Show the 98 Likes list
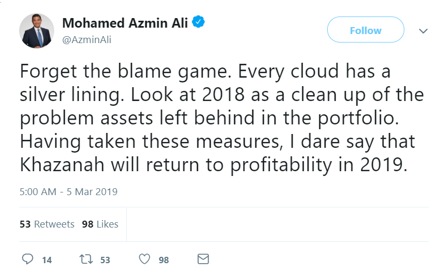 pos(100,224)
